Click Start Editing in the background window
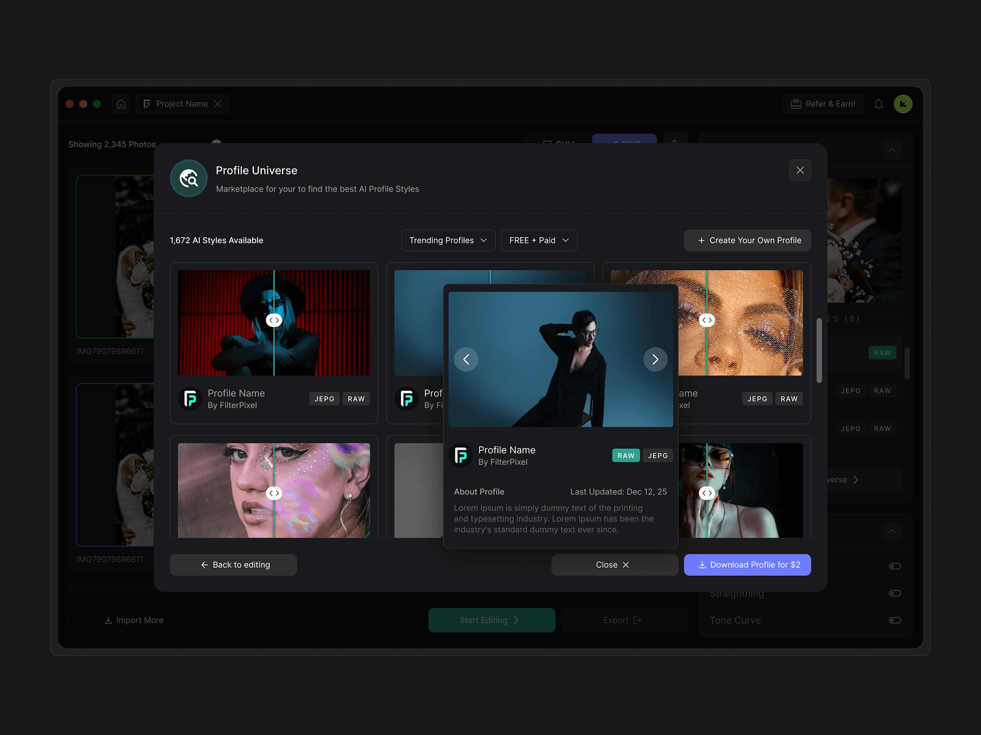This screenshot has height=735, width=981. pos(492,620)
